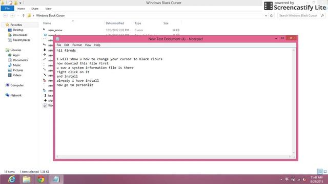Image resolution: width=328 pixels, height=184 pixels.
Task: Open the Explorer View ribbon tab
Action: [48, 9]
